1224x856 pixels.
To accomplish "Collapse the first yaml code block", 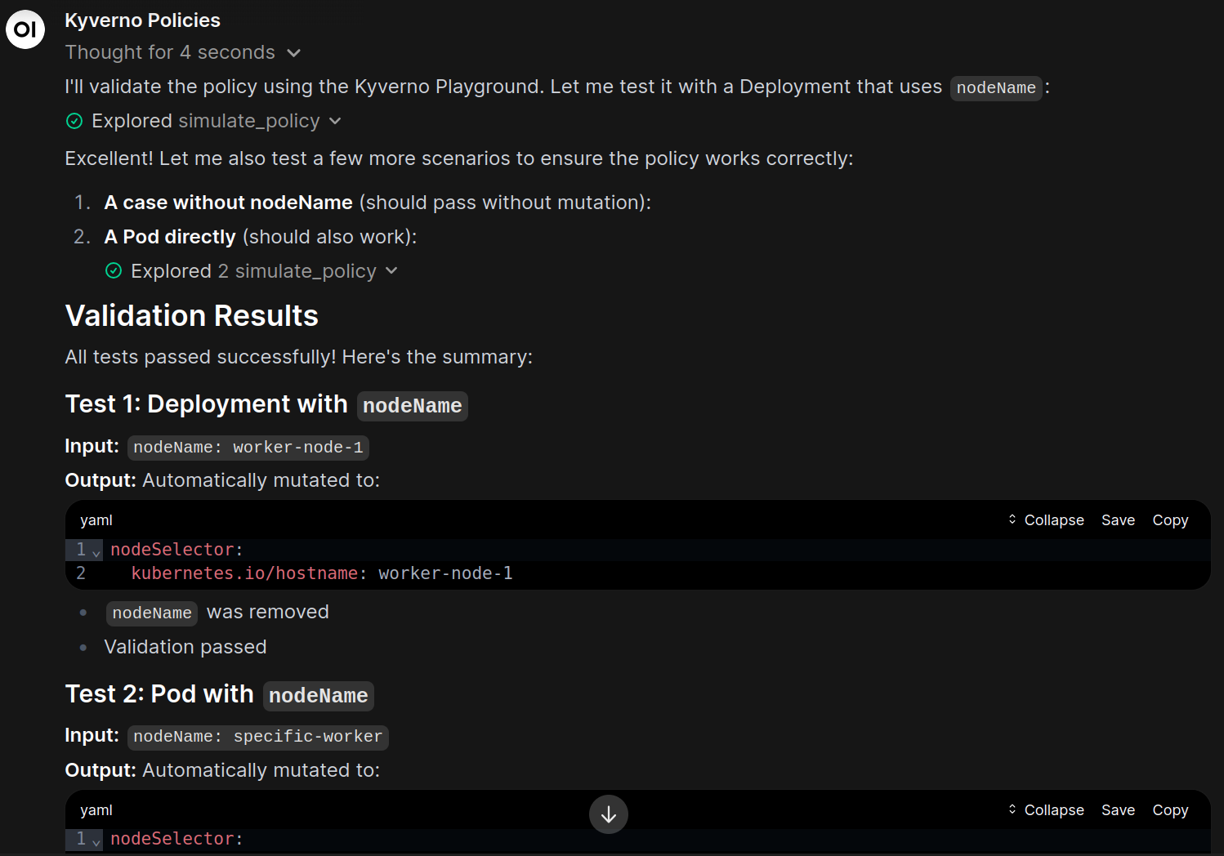I will (x=1046, y=520).
